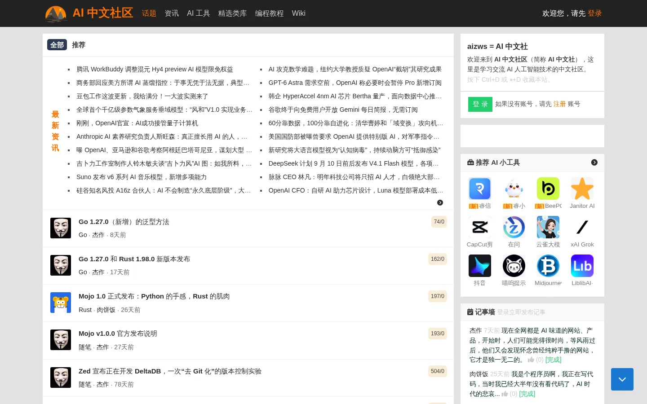Open the 话题 navigation item
The image size is (647, 404).
[x=149, y=13]
